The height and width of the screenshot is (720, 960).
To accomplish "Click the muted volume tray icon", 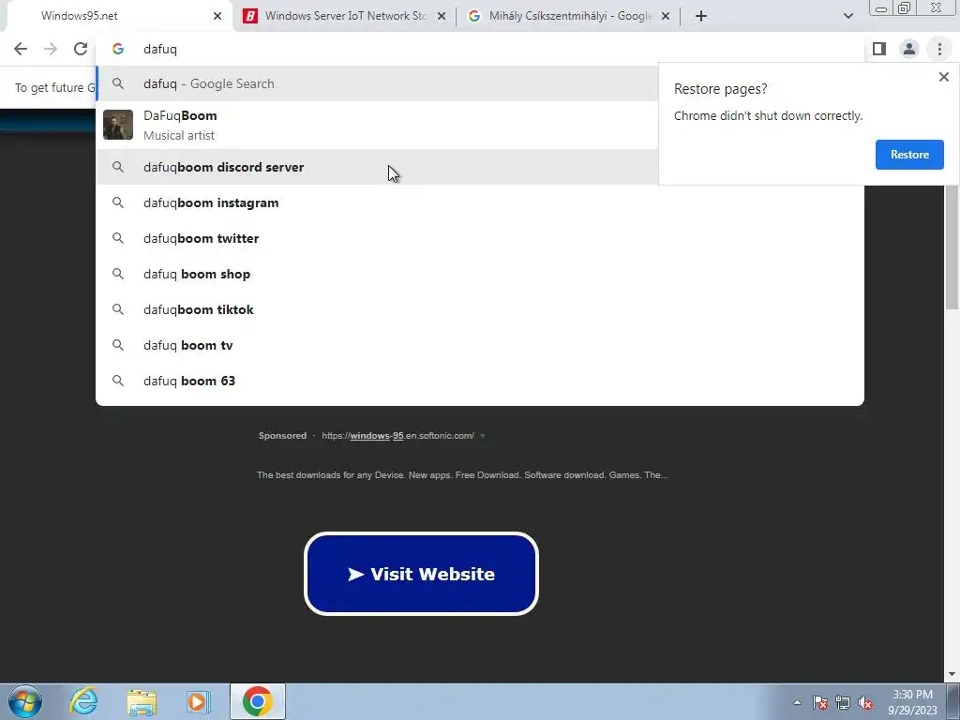I will click(865, 702).
